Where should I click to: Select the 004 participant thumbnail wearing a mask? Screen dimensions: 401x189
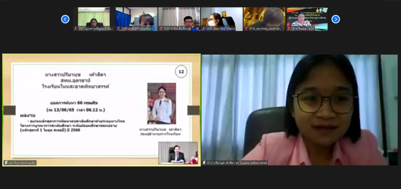tap(222, 17)
